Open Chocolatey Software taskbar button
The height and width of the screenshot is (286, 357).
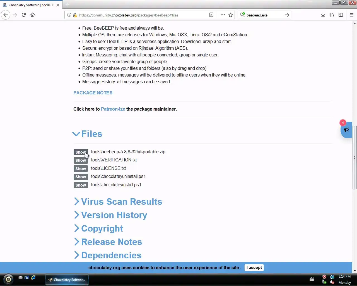(67, 280)
